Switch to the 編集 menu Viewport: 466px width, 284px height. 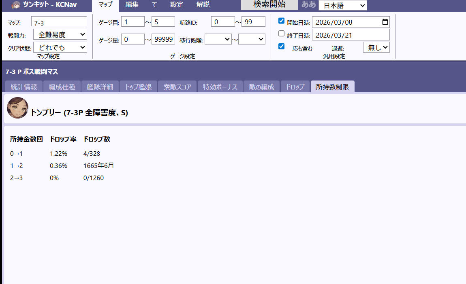point(132,5)
